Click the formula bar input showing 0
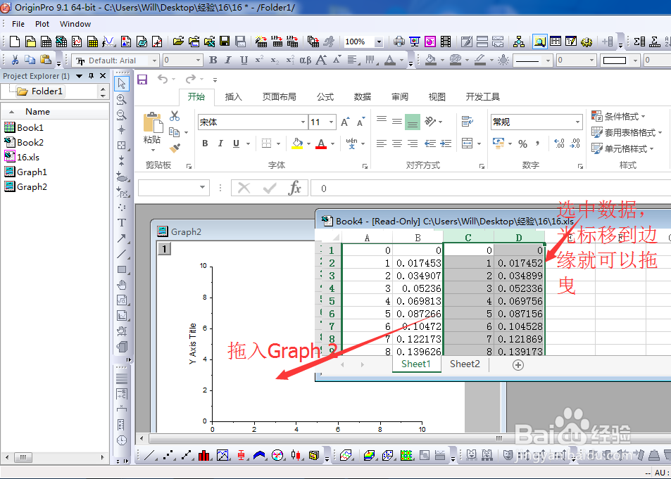This screenshot has height=479, width=671. (491, 189)
